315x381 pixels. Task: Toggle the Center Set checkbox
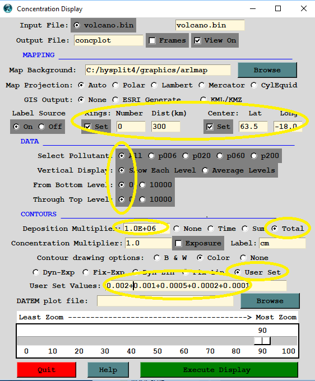point(210,127)
